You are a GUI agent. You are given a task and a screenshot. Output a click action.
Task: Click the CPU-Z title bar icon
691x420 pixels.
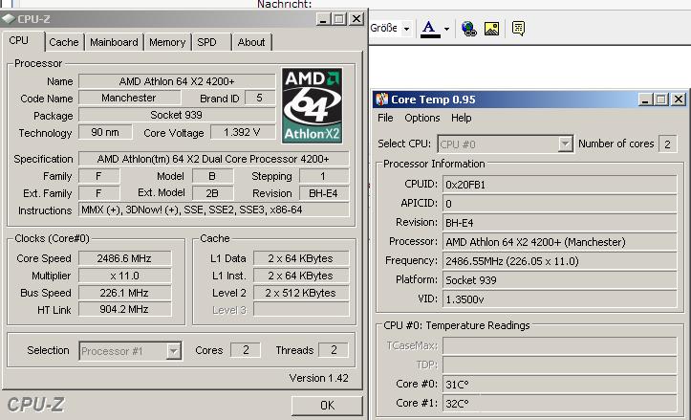(x=9, y=19)
